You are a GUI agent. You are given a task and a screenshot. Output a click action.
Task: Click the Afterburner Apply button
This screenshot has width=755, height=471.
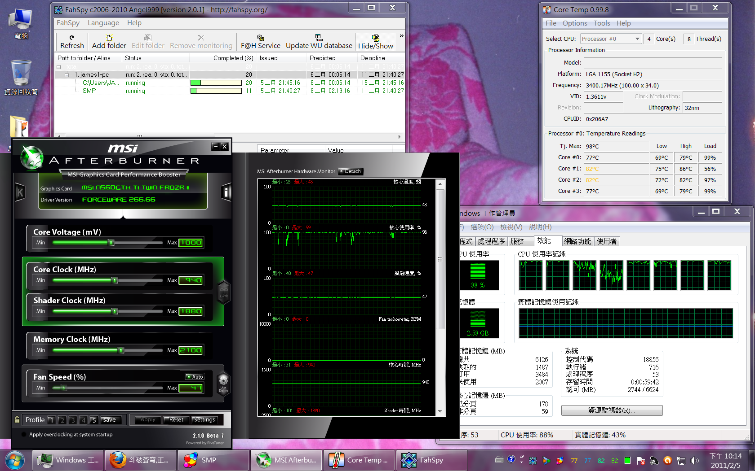coord(148,420)
